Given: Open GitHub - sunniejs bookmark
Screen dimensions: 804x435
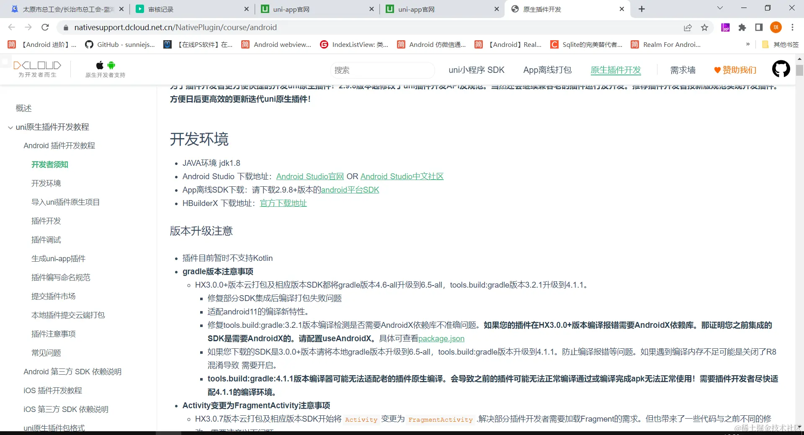Looking at the screenshot, I should (120, 44).
